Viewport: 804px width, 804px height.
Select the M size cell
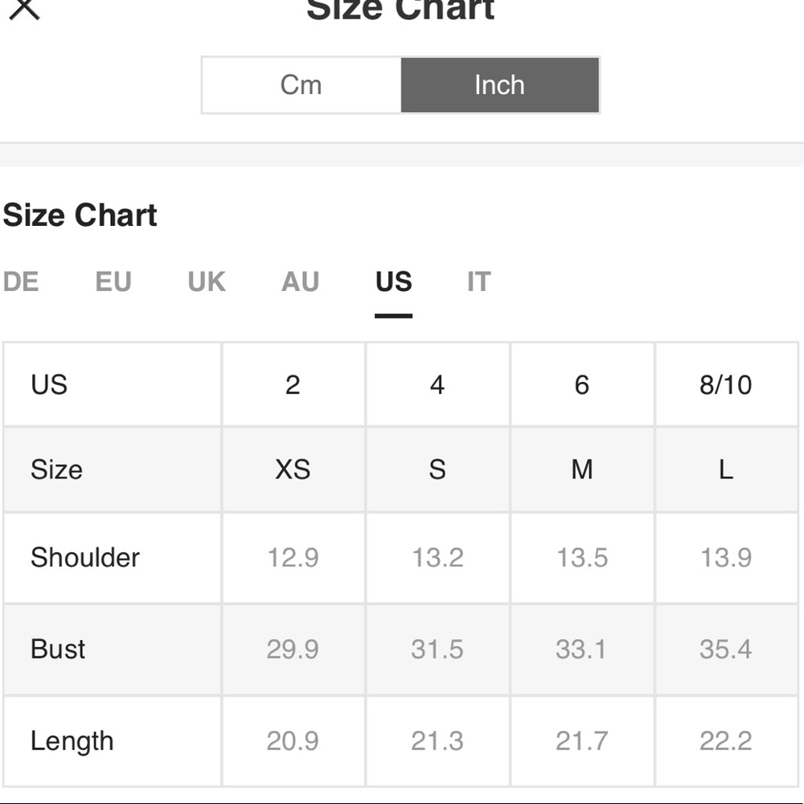click(581, 470)
